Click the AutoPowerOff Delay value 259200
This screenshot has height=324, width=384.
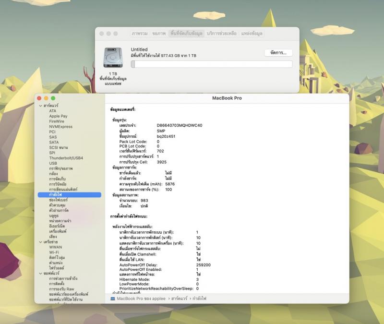point(203,265)
